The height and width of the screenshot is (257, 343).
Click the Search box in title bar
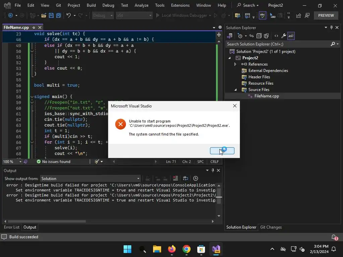(x=248, y=5)
